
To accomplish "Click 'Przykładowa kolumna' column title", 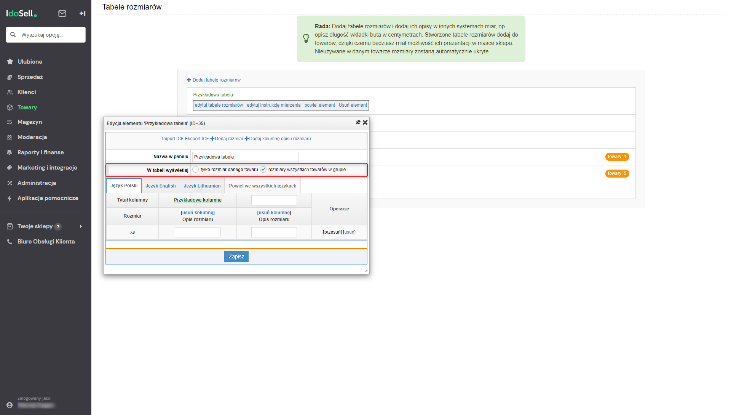I will [198, 200].
